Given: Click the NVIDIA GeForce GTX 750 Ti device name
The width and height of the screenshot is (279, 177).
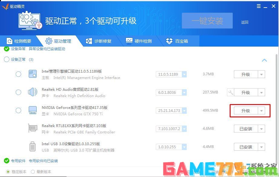Looking at the screenshot, I should pyautogui.click(x=78, y=114).
